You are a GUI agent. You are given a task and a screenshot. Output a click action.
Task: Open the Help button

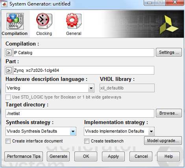pyautogui.click(x=168, y=156)
